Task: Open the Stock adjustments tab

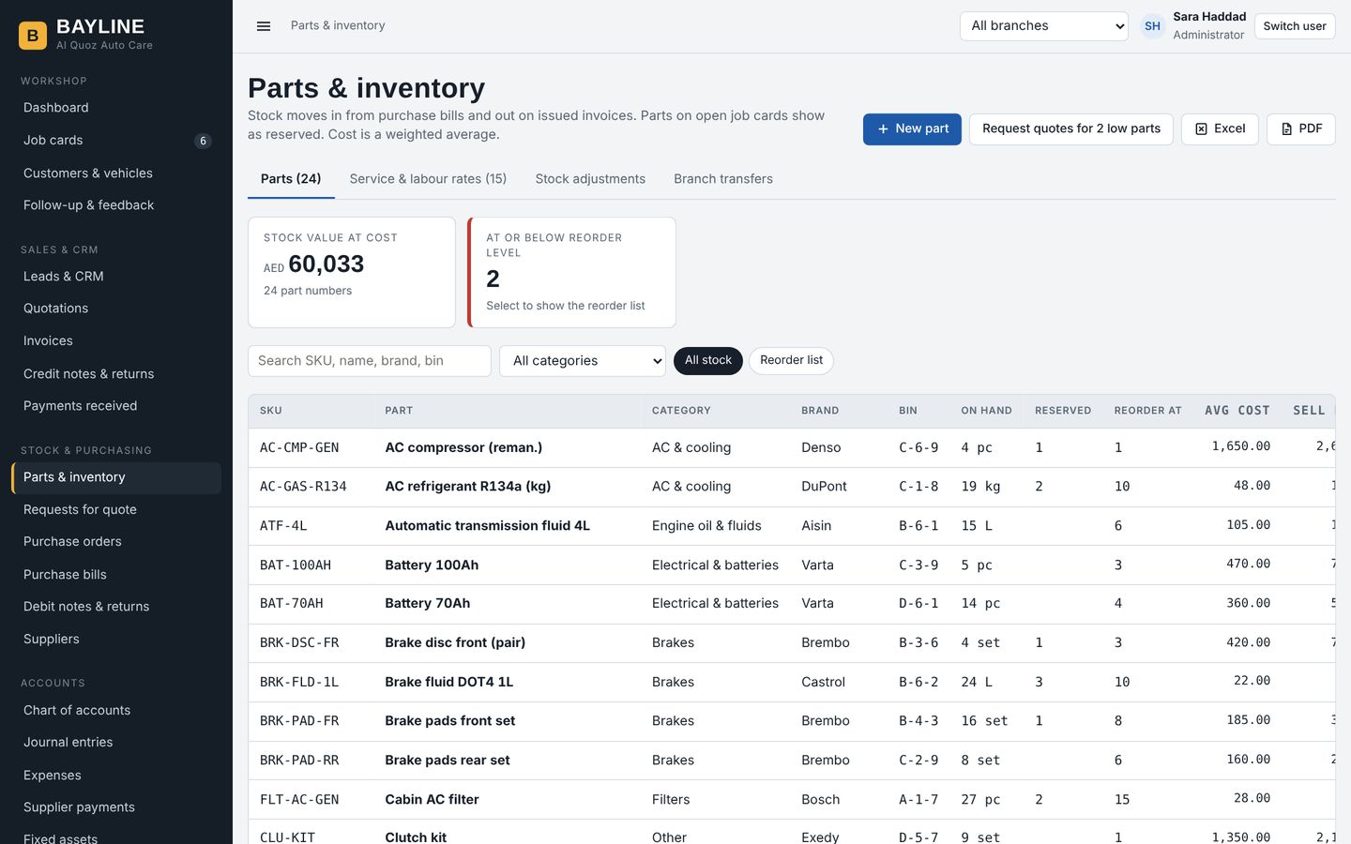Action: [x=590, y=179]
